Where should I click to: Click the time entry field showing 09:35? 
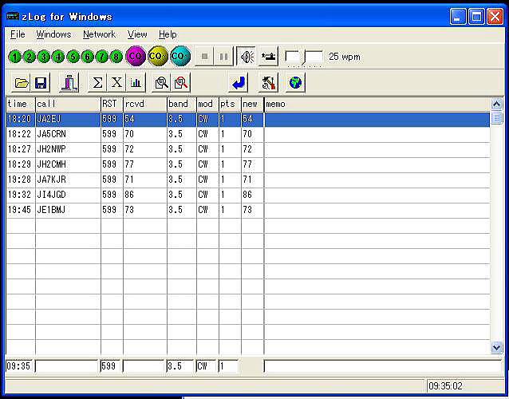[x=19, y=366]
